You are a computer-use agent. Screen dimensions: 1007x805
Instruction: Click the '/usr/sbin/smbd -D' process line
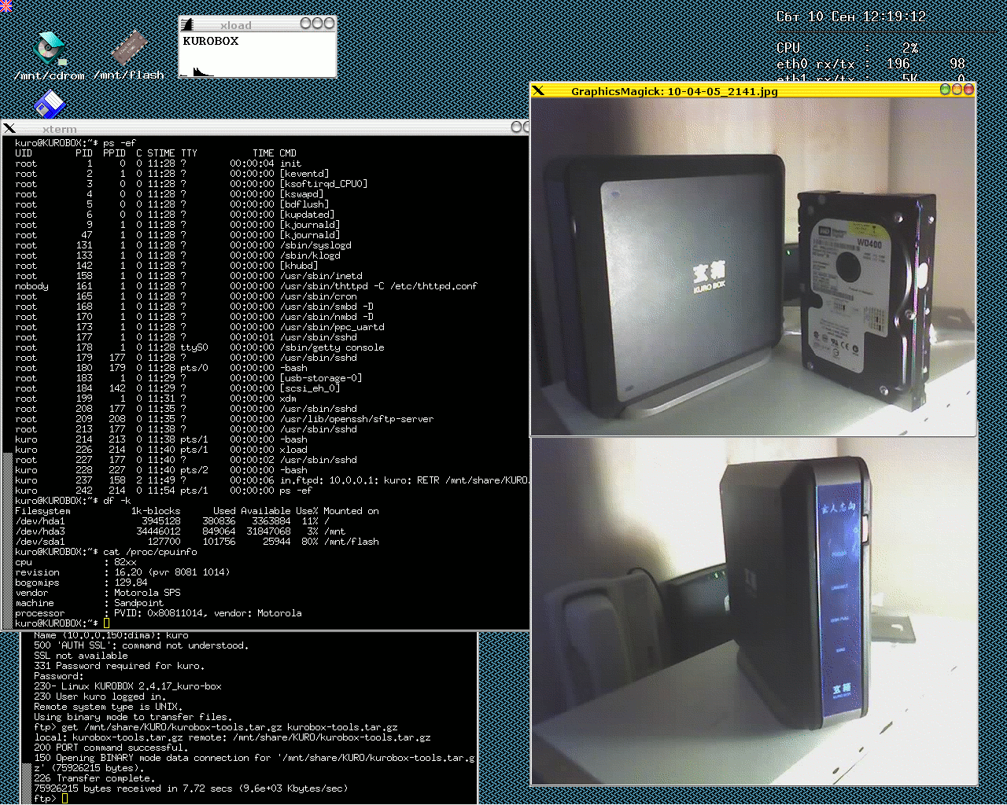pos(194,307)
